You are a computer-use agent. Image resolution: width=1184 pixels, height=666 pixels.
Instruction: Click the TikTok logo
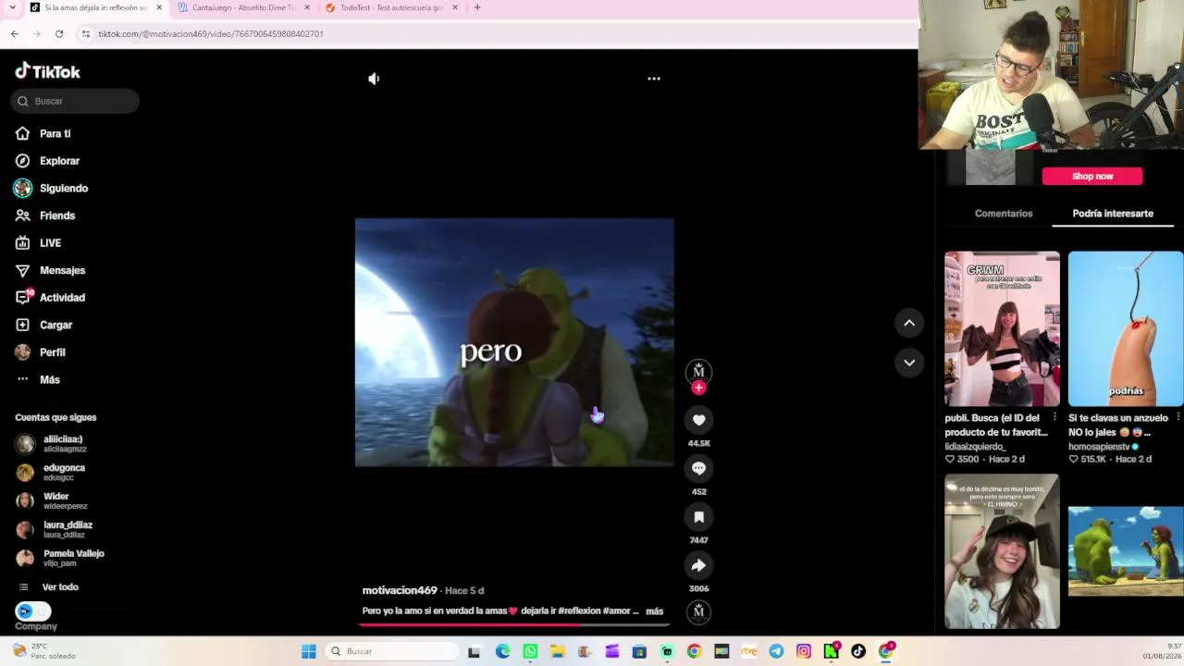tap(48, 71)
